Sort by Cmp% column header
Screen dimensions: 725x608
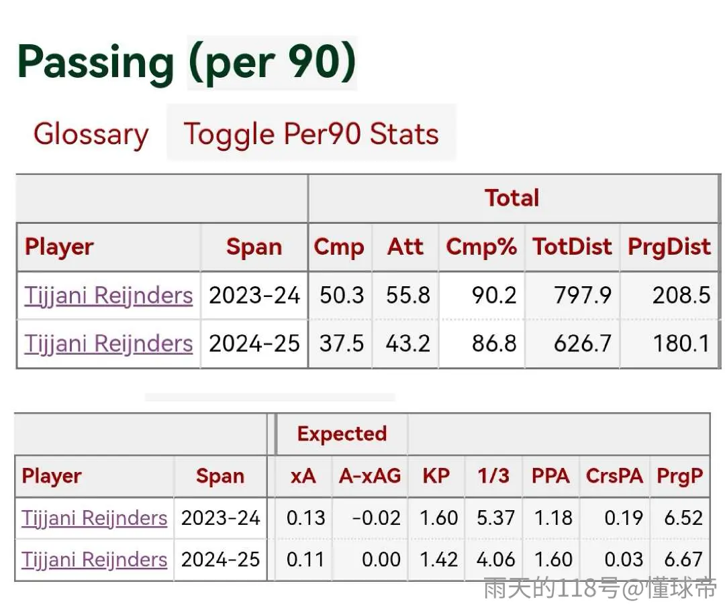click(481, 247)
